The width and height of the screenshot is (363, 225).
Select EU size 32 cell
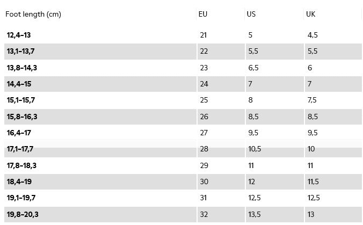tap(204, 215)
